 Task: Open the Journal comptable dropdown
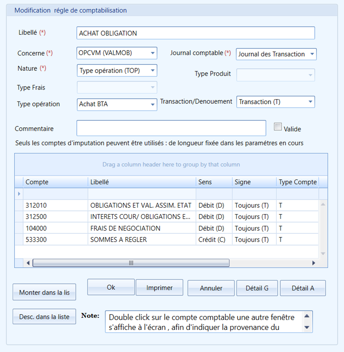276,54
